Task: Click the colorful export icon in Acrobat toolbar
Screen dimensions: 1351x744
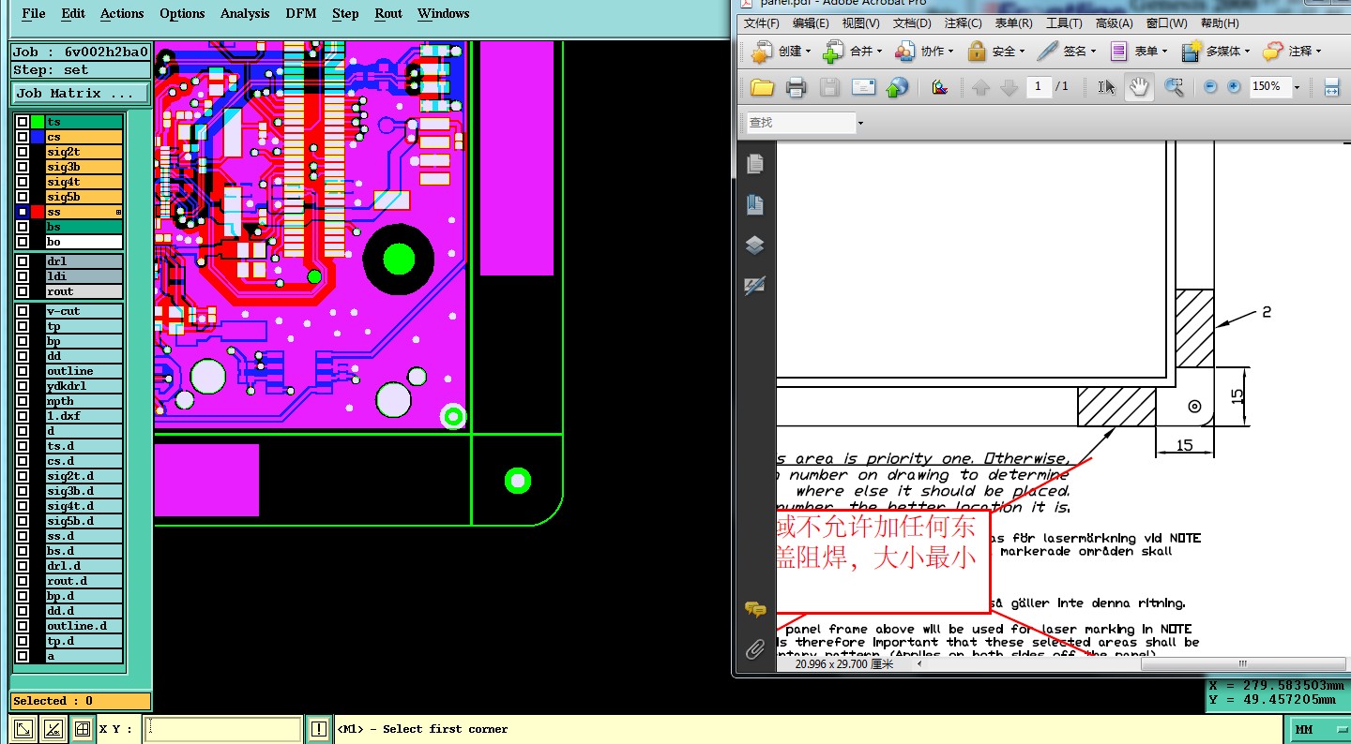Action: (x=940, y=87)
